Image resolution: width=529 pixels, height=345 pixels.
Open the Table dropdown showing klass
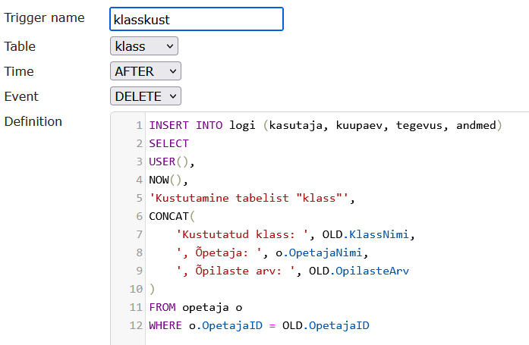pos(143,46)
